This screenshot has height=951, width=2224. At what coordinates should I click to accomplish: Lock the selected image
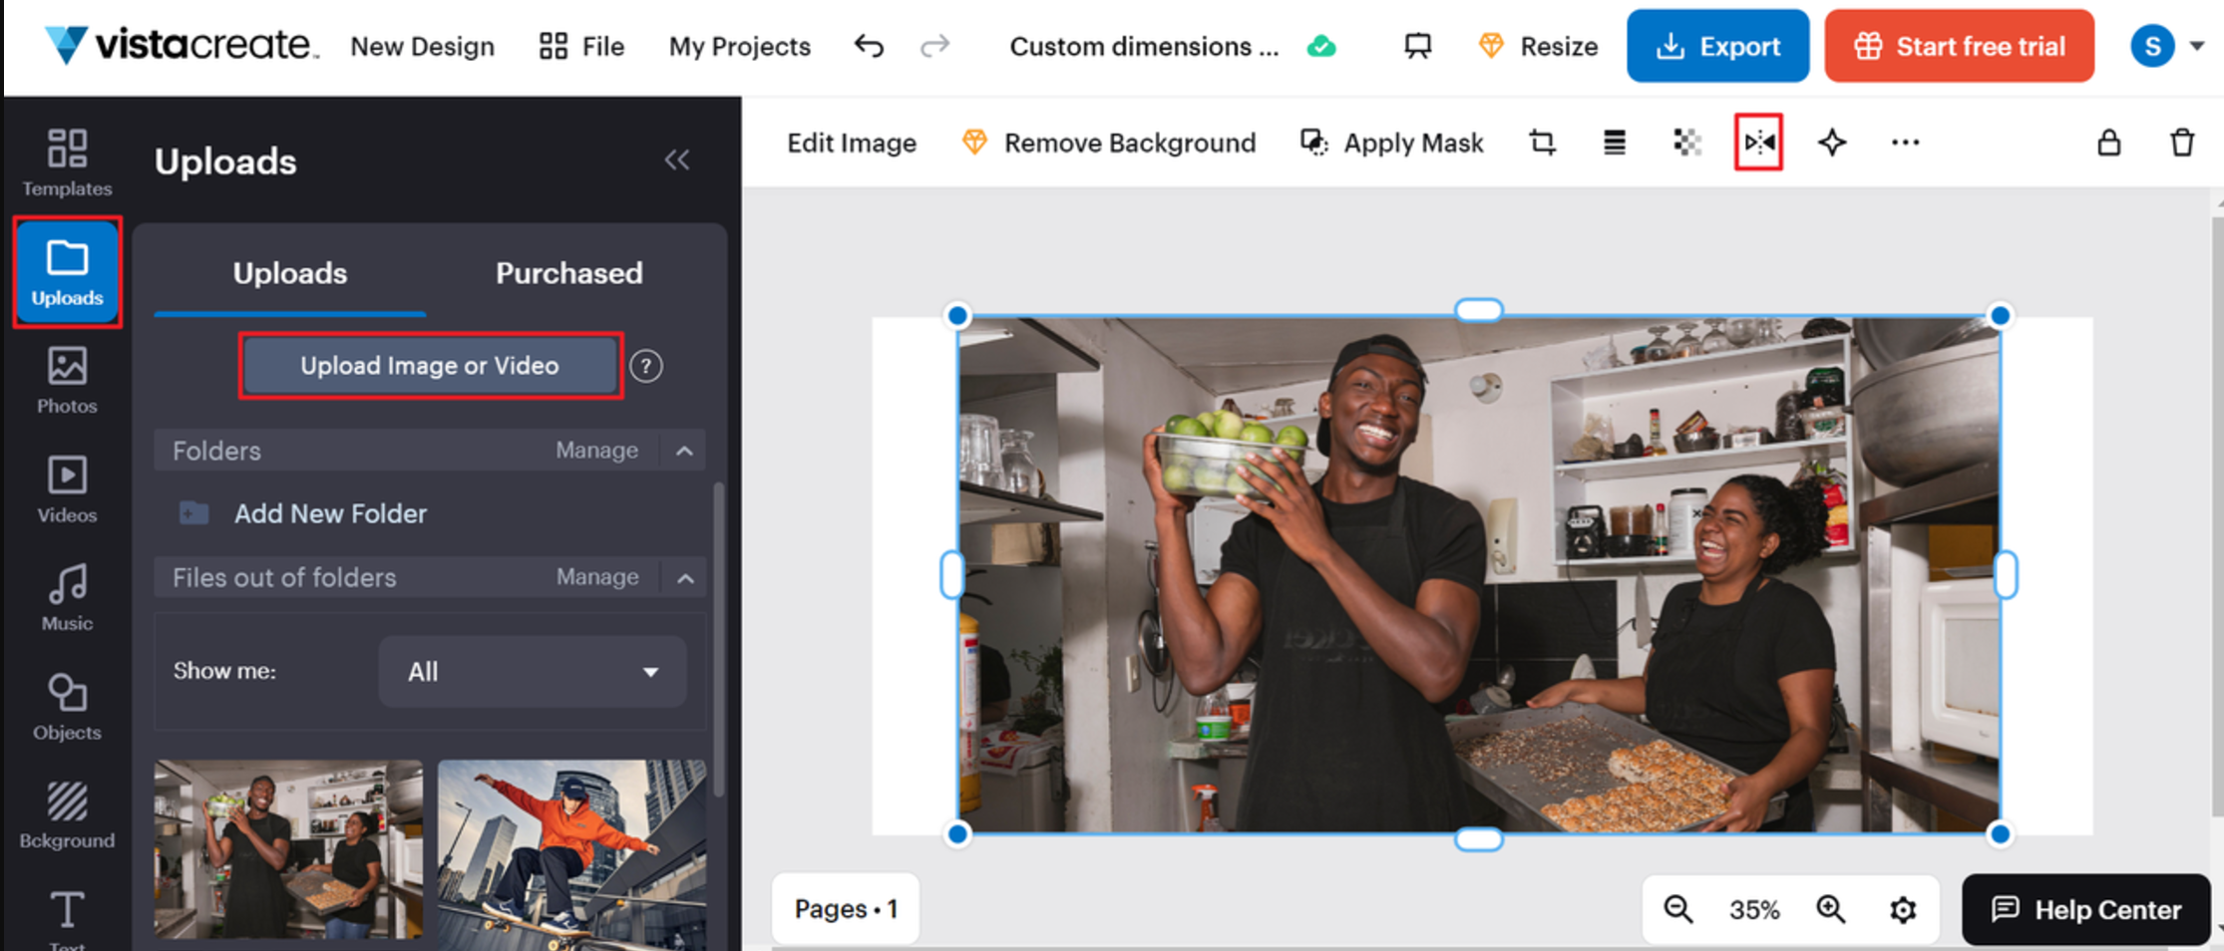click(x=2108, y=143)
